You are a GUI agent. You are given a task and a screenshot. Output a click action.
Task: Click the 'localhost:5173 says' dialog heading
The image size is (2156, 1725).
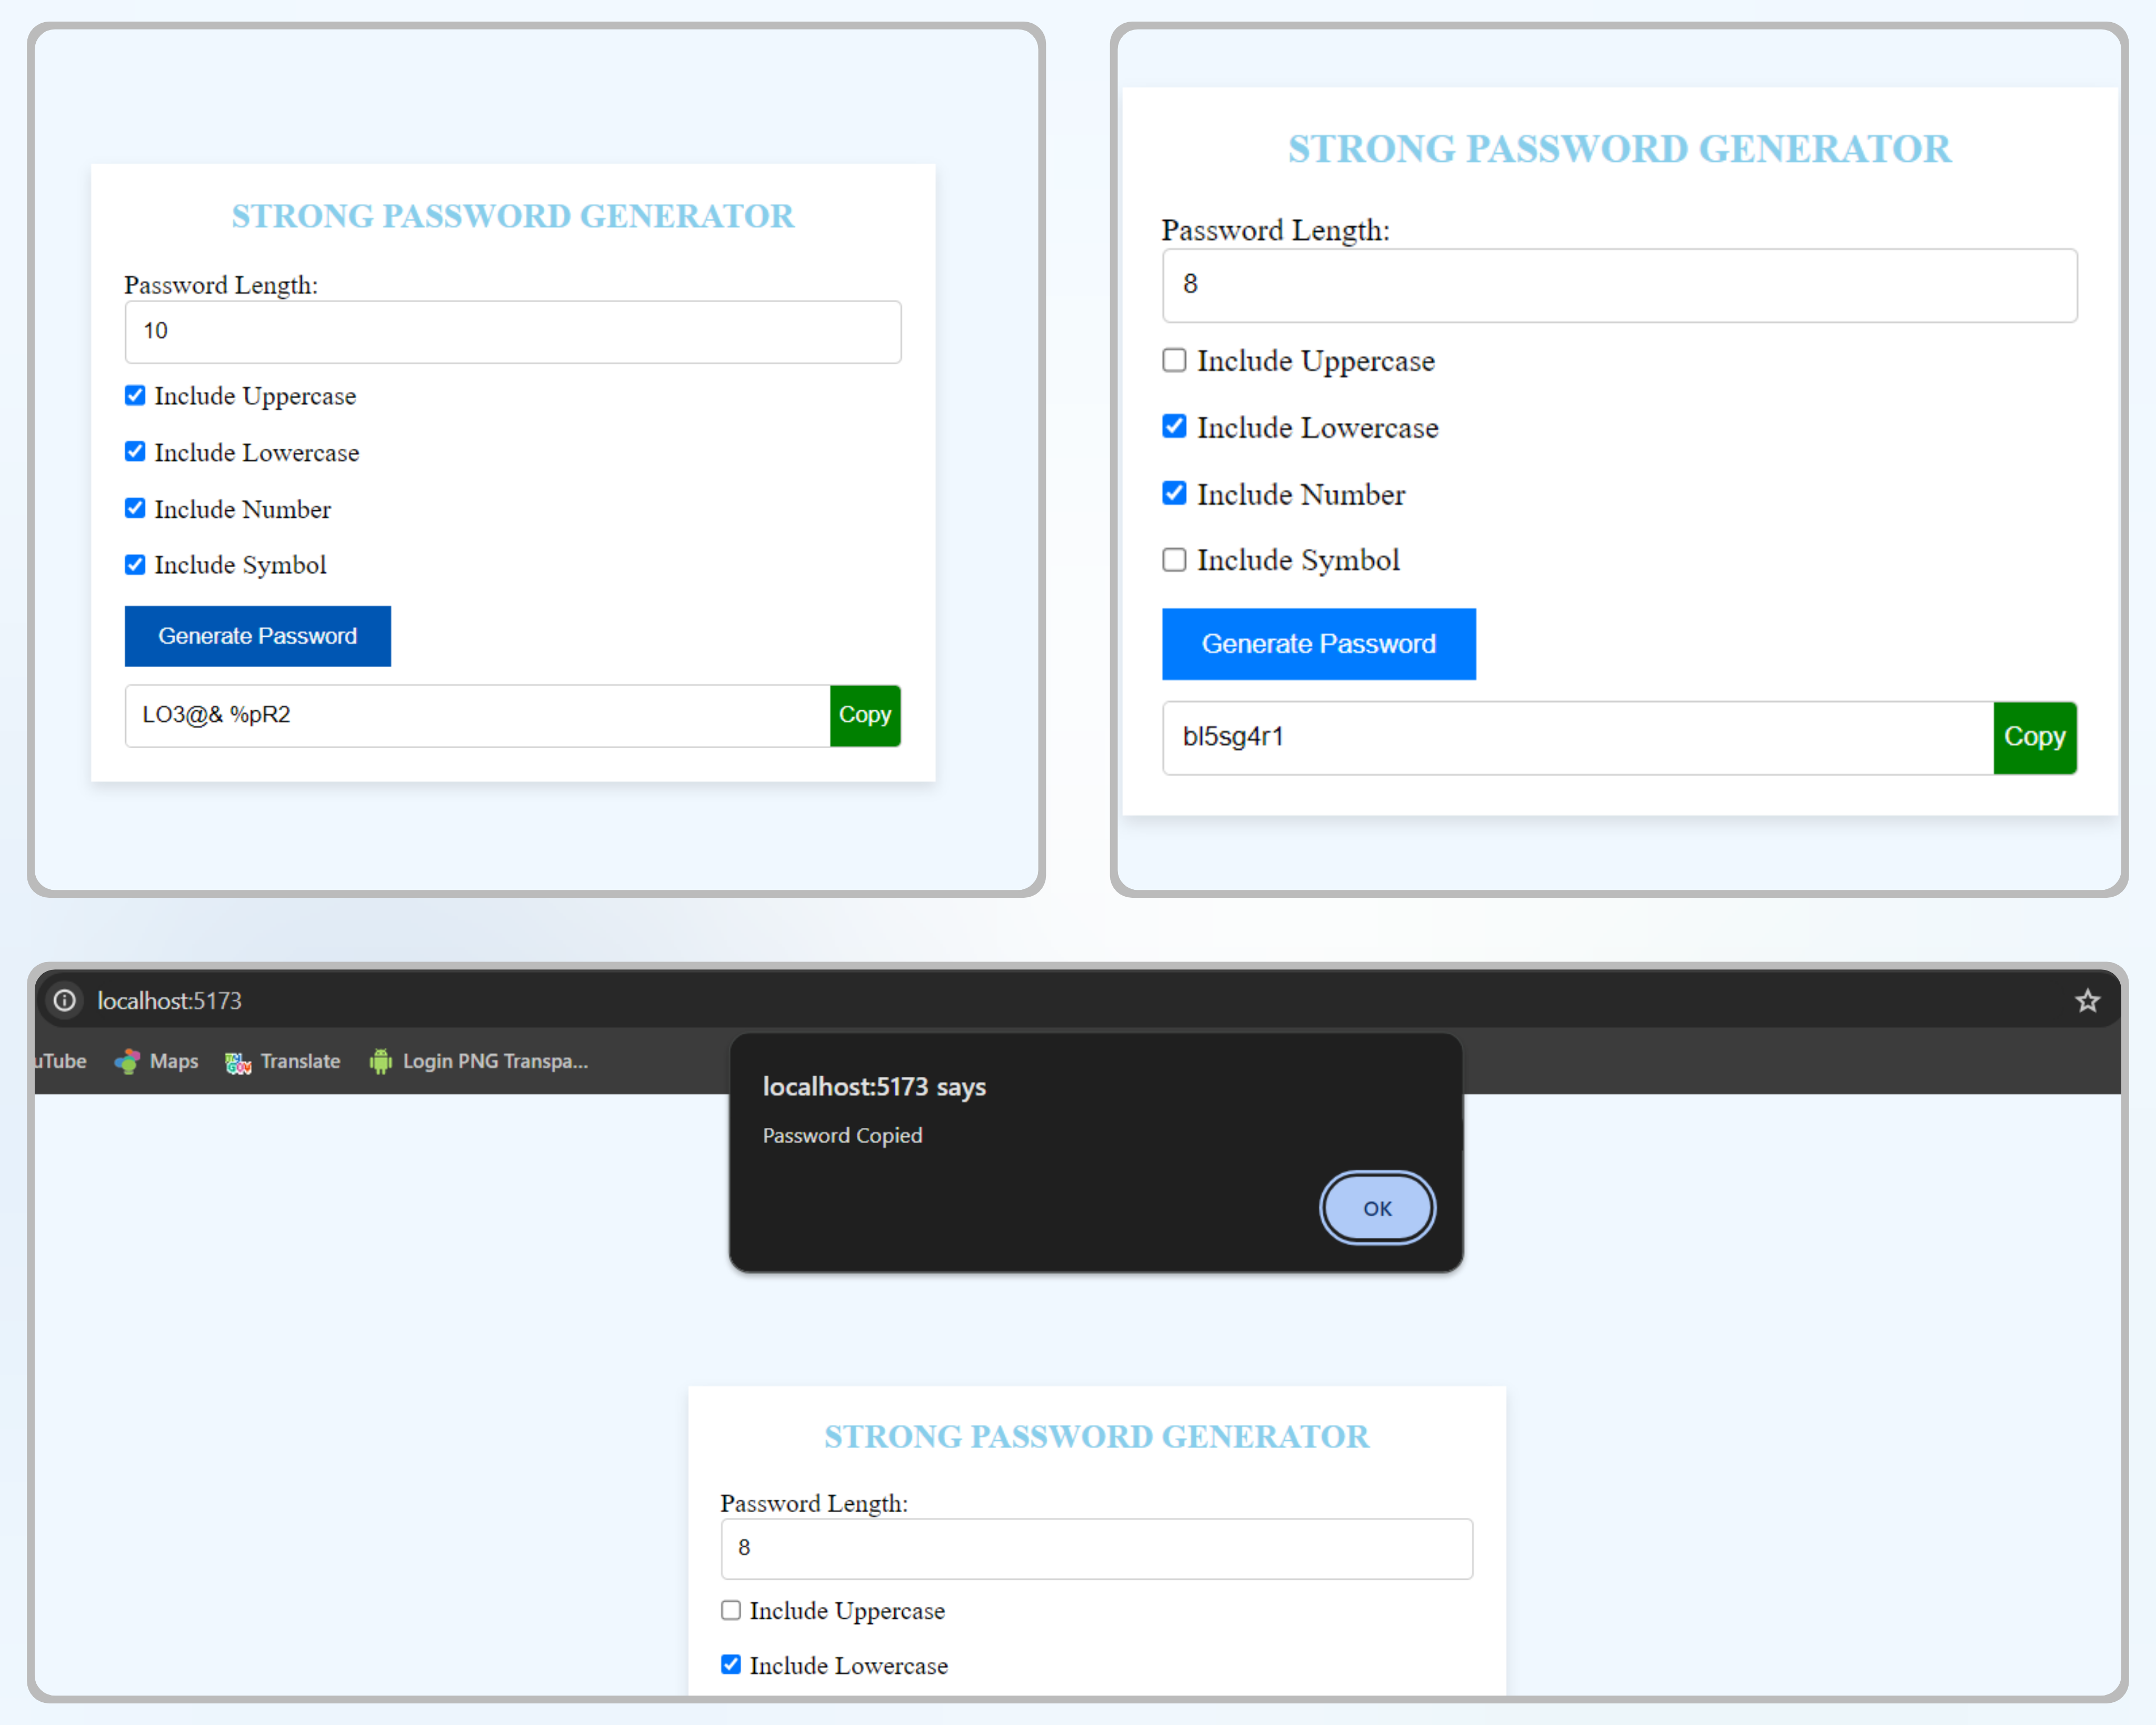point(874,1087)
